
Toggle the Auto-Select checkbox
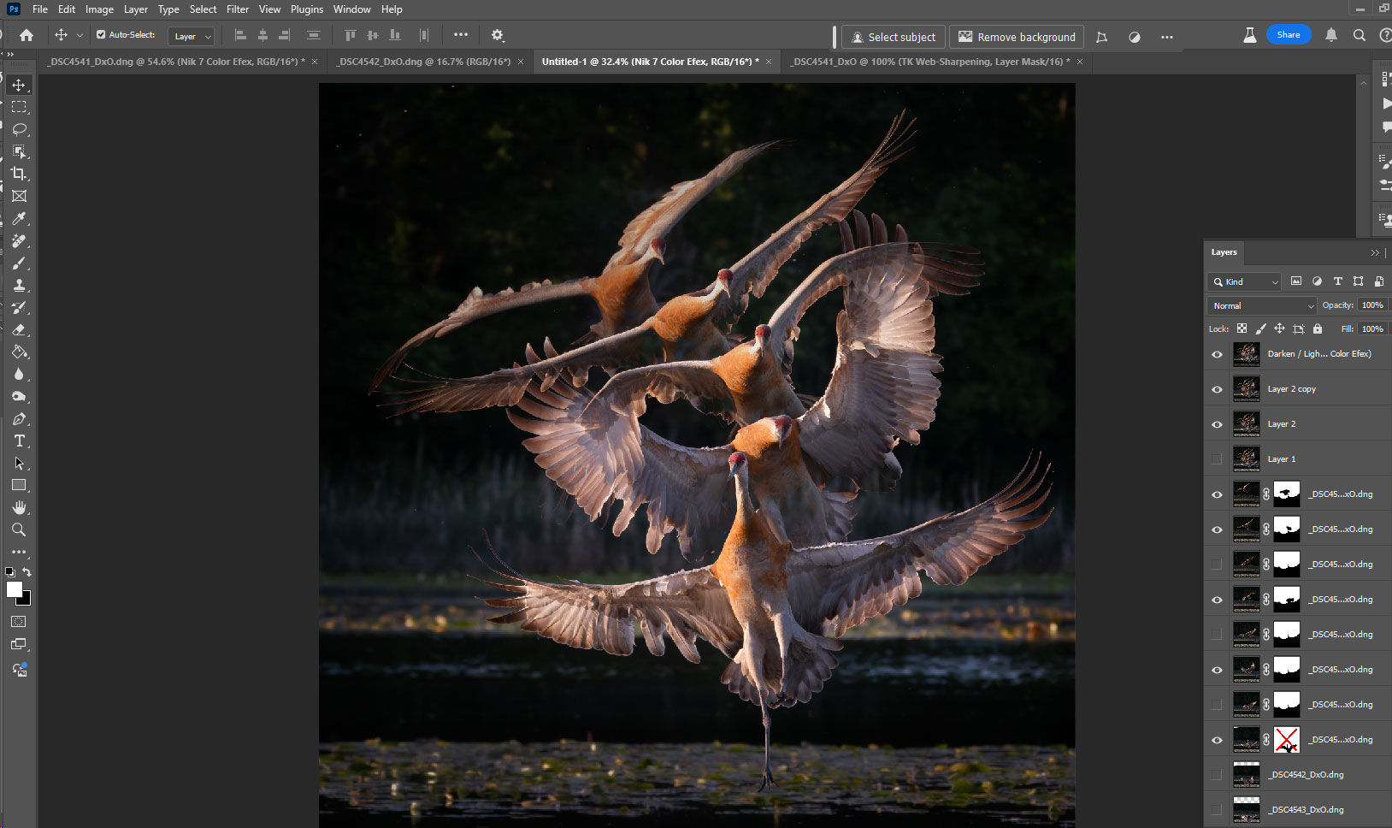pos(101,35)
